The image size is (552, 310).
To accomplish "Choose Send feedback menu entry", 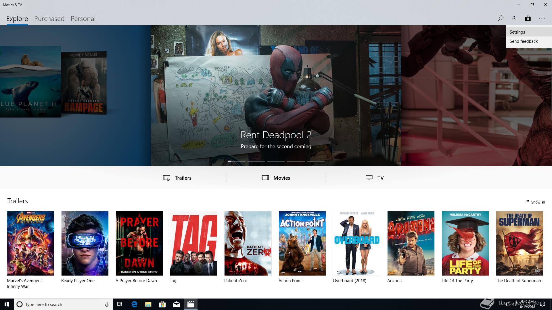I will coord(529,41).
